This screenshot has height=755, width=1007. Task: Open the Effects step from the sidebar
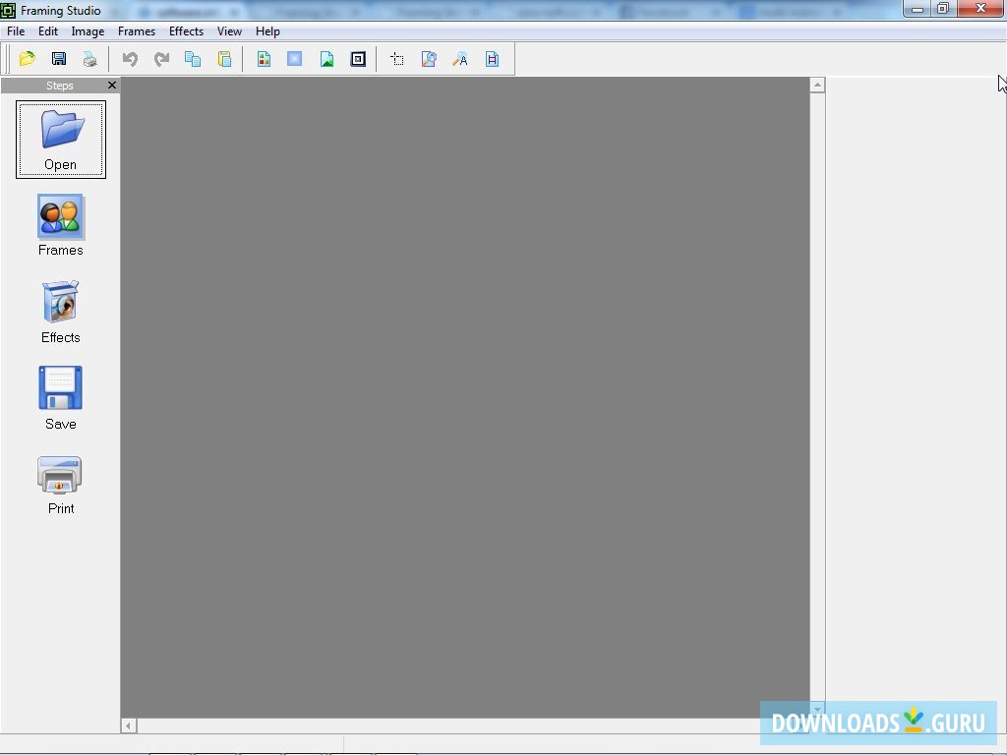(60, 312)
